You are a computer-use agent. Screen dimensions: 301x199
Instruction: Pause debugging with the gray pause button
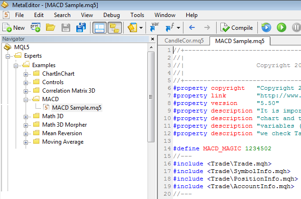[296, 27]
